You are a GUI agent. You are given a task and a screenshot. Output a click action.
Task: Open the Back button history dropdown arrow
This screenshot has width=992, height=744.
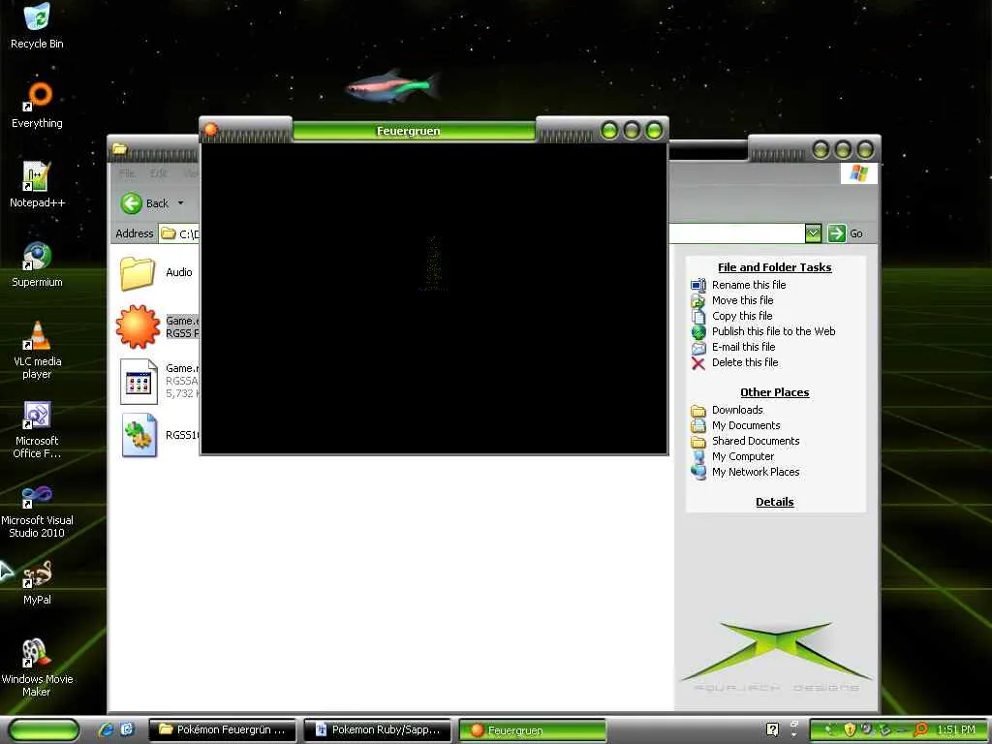coord(180,203)
